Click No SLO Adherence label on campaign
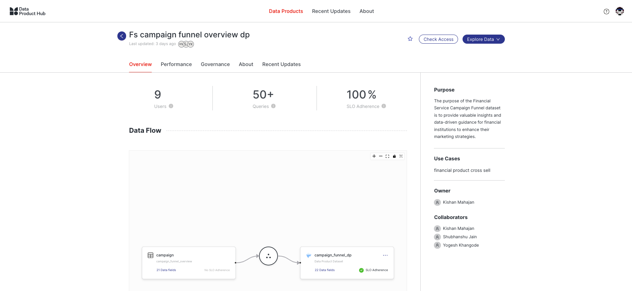Viewport: 632px width, 291px height. [217, 270]
